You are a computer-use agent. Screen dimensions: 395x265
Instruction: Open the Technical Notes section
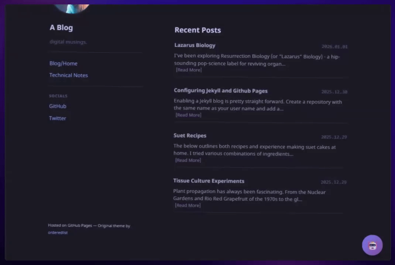[69, 75]
